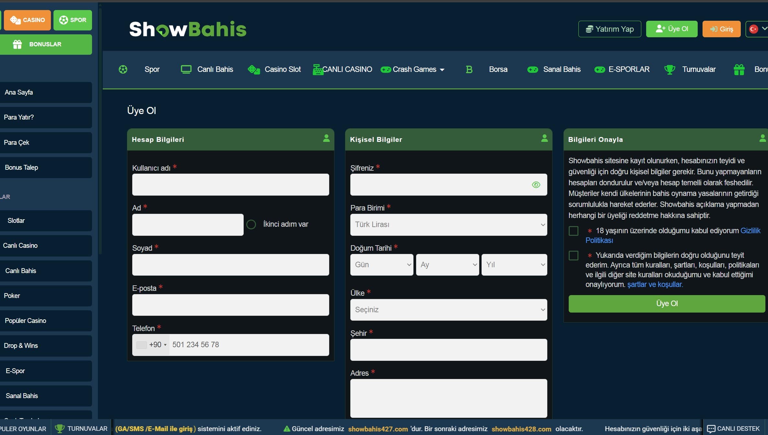Click the Adres text area
This screenshot has height=435, width=768.
click(x=448, y=398)
